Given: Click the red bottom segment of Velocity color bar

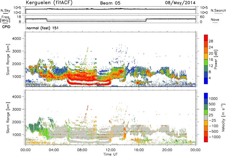Looking at the screenshot, I should (x=206, y=139).
